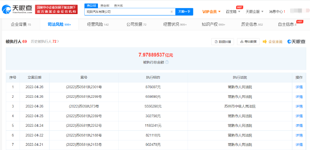Switch to the 公司发展 tab
Viewport: 310px width, 150px height.
point(137,24)
